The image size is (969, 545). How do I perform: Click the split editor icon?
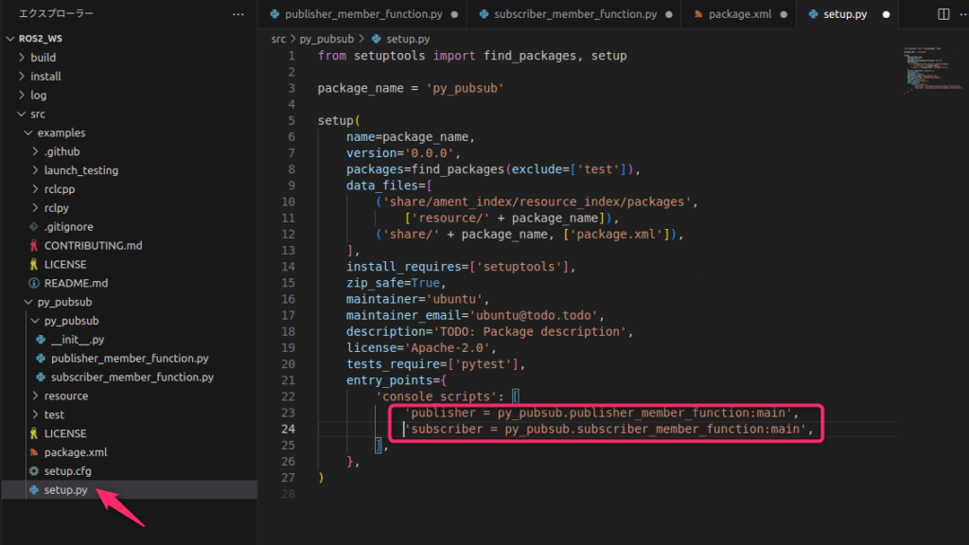click(943, 14)
